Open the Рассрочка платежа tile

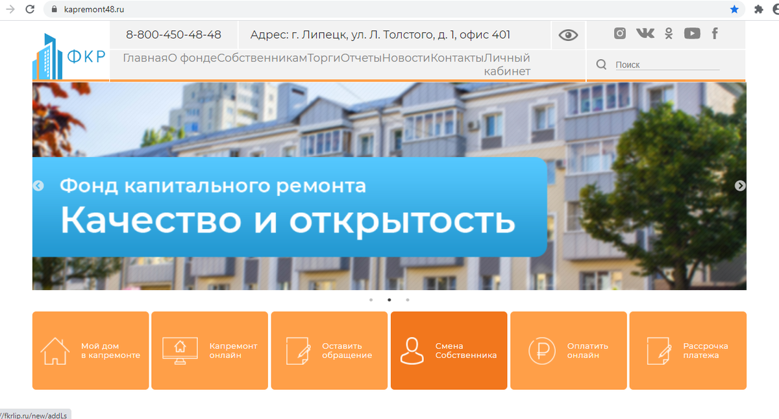pos(688,350)
